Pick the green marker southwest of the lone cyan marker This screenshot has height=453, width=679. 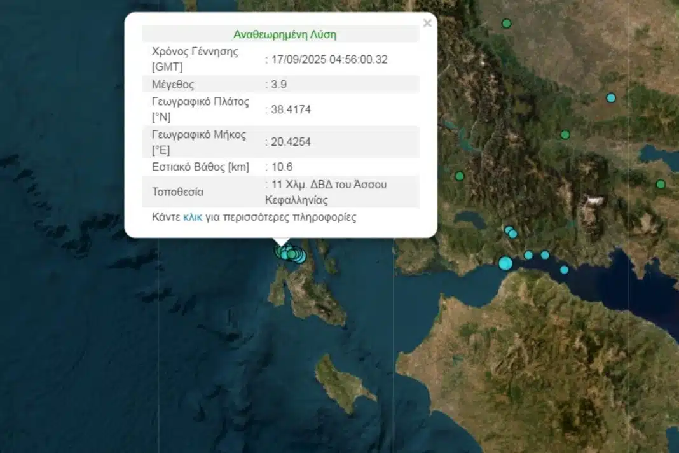pyautogui.click(x=565, y=135)
